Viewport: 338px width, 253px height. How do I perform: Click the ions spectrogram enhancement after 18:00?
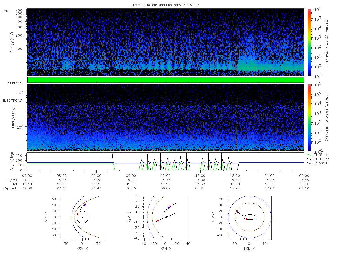[x=270, y=65]
